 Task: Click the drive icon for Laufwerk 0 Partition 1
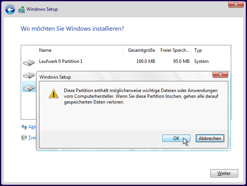pos(29,63)
